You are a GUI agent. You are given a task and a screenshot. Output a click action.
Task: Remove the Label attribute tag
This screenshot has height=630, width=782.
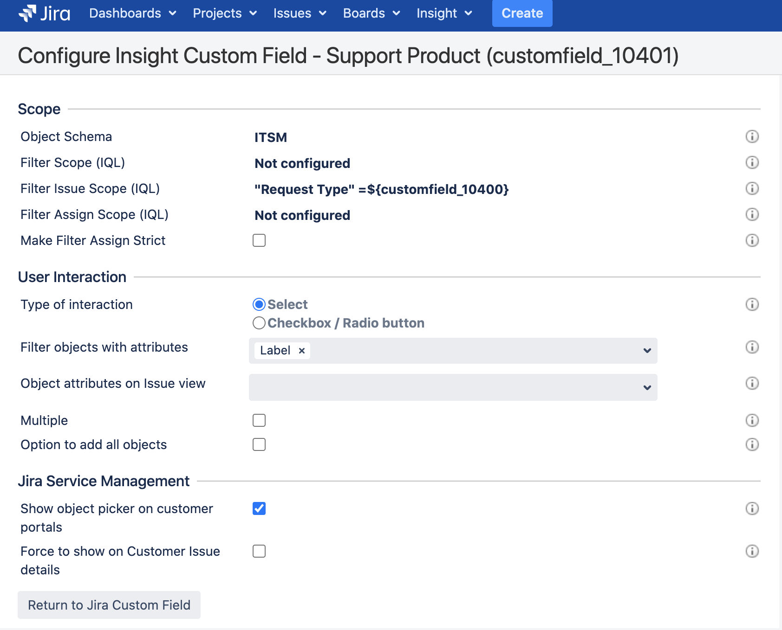302,351
